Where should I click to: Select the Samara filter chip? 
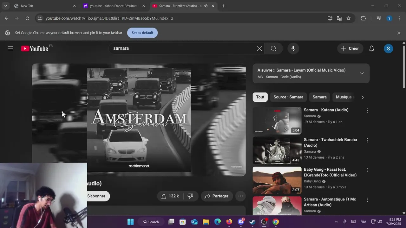[319, 97]
